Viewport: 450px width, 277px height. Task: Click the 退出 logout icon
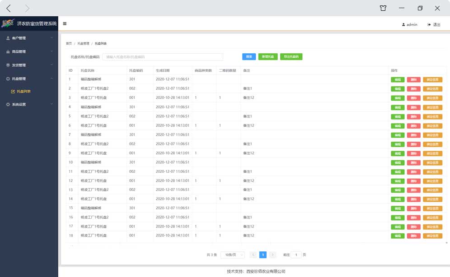[x=429, y=25]
